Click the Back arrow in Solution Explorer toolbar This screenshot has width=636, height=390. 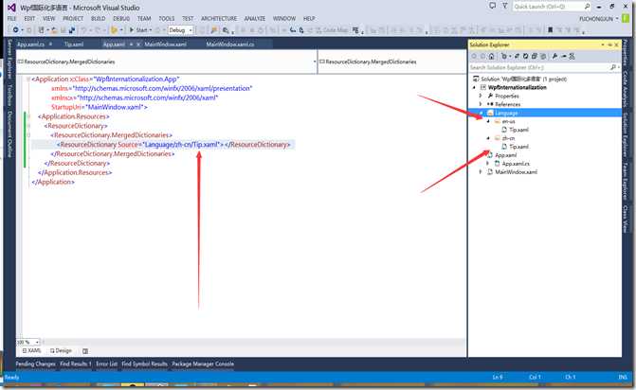coord(474,56)
